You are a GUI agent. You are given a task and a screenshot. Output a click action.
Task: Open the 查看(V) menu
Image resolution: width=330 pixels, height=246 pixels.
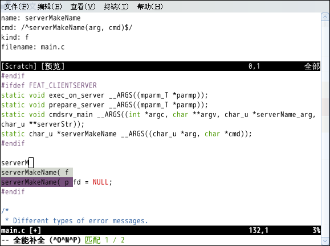(83, 7)
